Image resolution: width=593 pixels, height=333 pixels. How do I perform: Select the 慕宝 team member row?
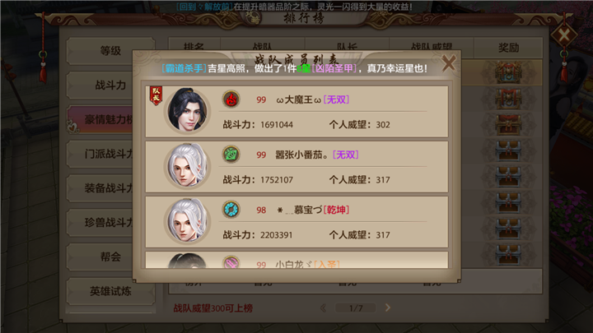(296, 222)
